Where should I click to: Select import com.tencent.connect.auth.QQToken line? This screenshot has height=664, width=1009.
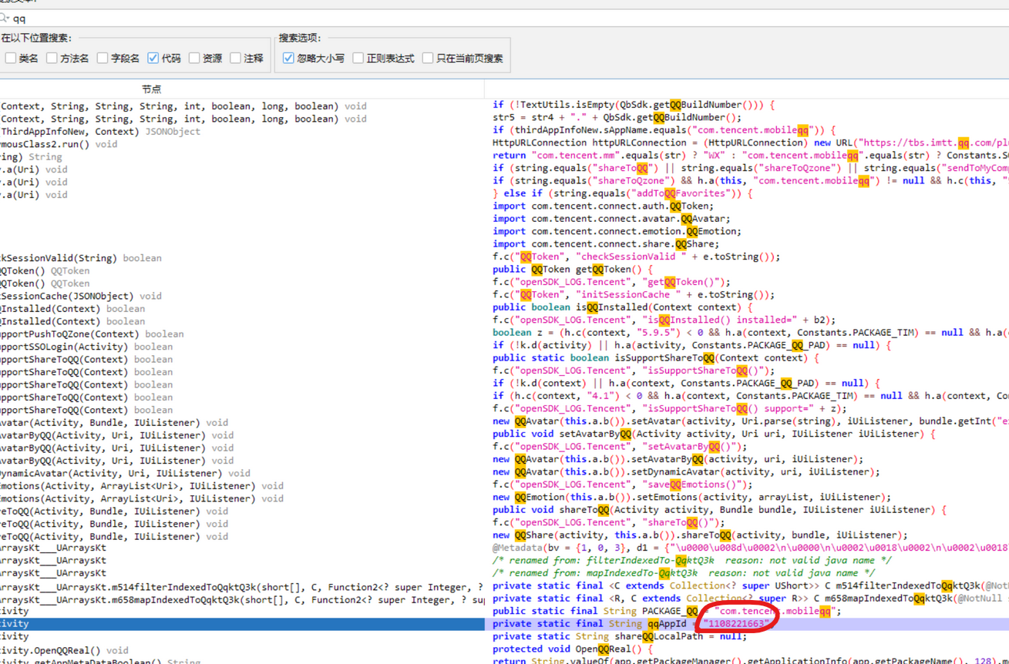pos(604,206)
